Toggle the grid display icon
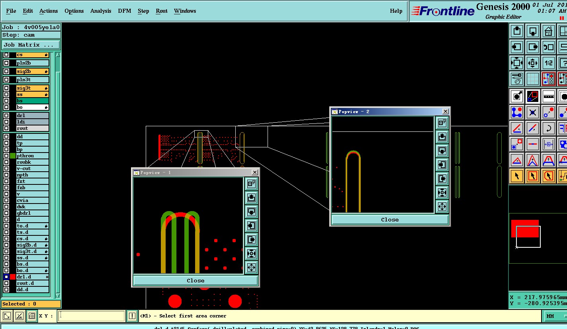The image size is (567, 329). point(533,79)
